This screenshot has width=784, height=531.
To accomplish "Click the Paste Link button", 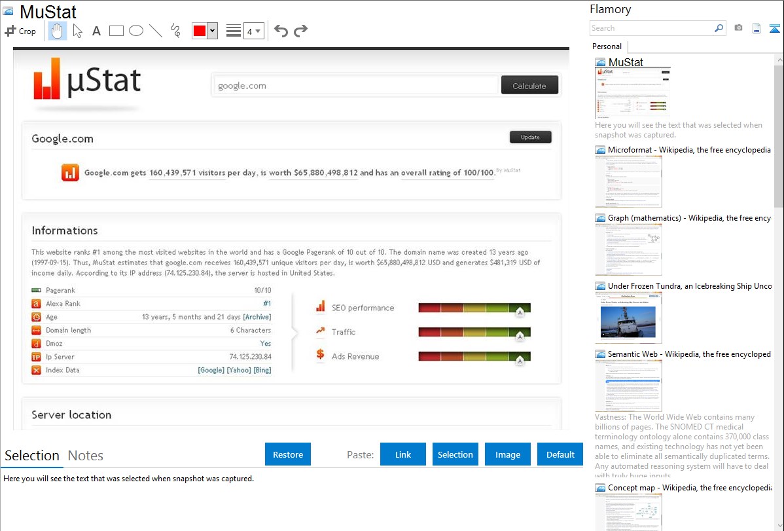I will pyautogui.click(x=403, y=454).
